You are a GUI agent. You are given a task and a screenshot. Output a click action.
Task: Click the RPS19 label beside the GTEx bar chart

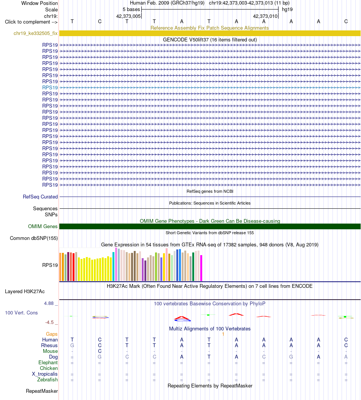tap(50, 265)
